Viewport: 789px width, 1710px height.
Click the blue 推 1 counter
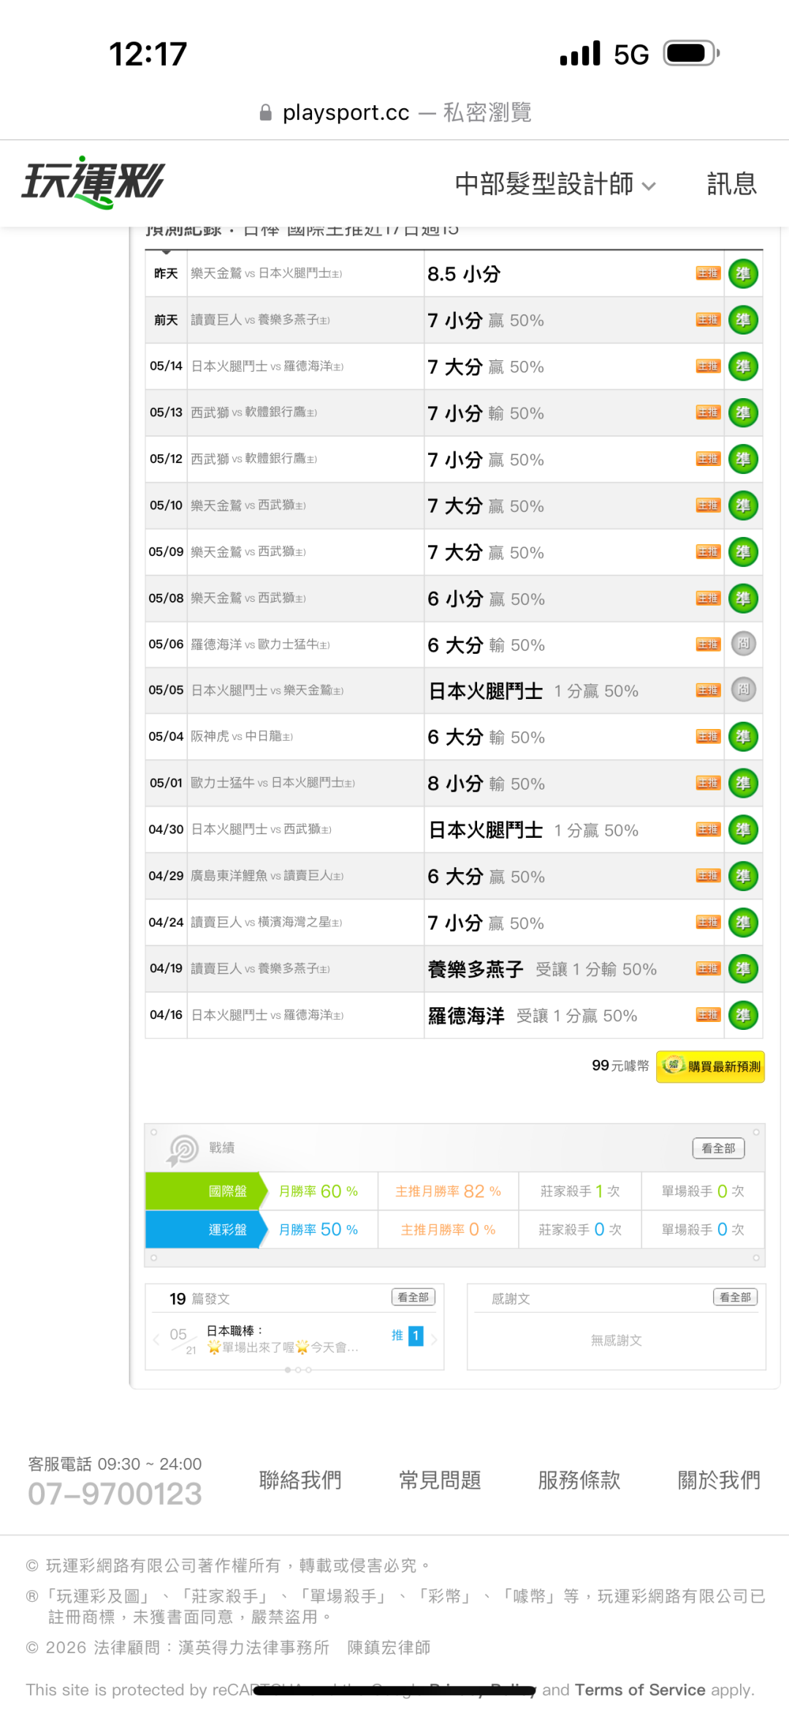point(408,1336)
